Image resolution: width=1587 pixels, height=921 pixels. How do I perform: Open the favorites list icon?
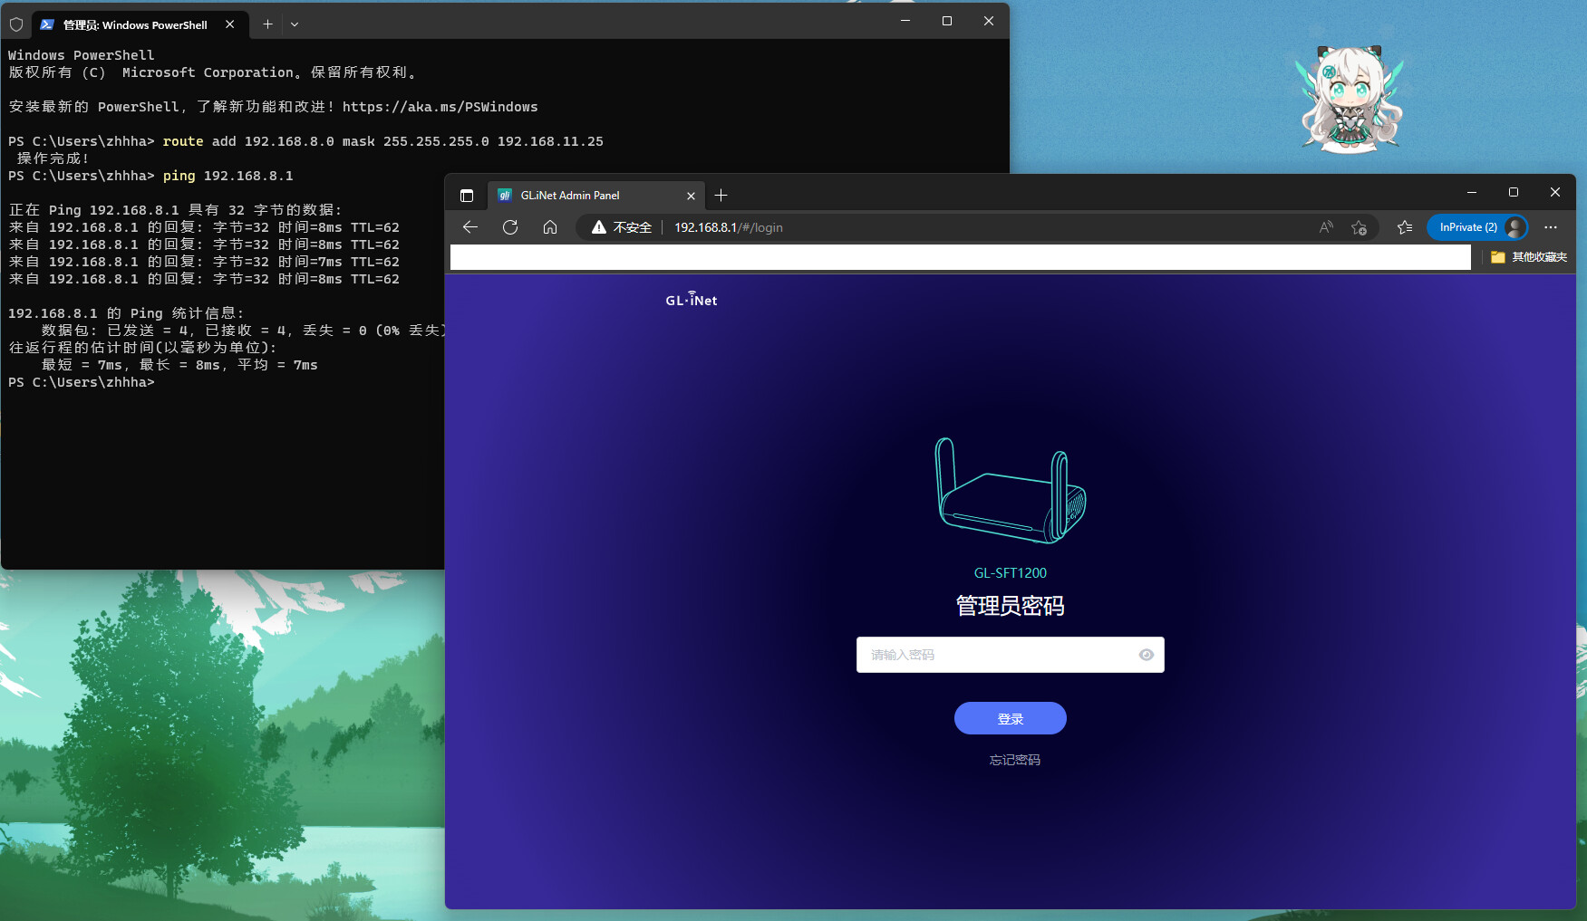pos(1405,227)
